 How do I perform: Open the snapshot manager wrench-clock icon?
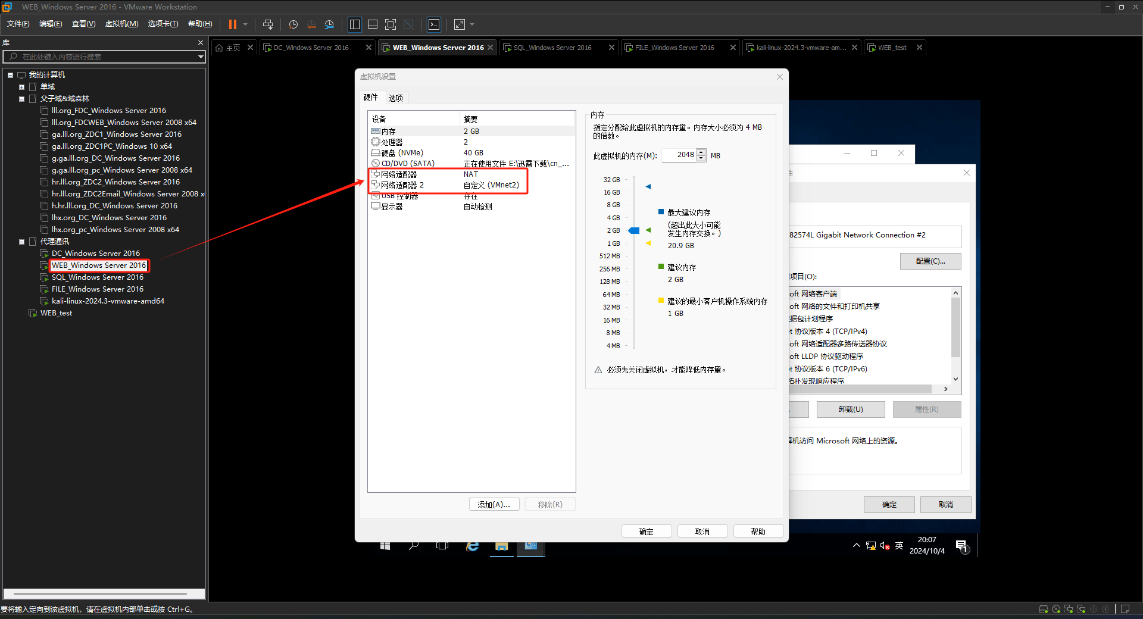(330, 24)
